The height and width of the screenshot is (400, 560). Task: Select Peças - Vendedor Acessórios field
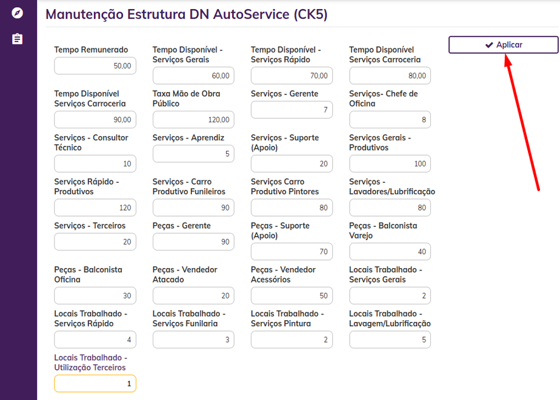point(292,295)
